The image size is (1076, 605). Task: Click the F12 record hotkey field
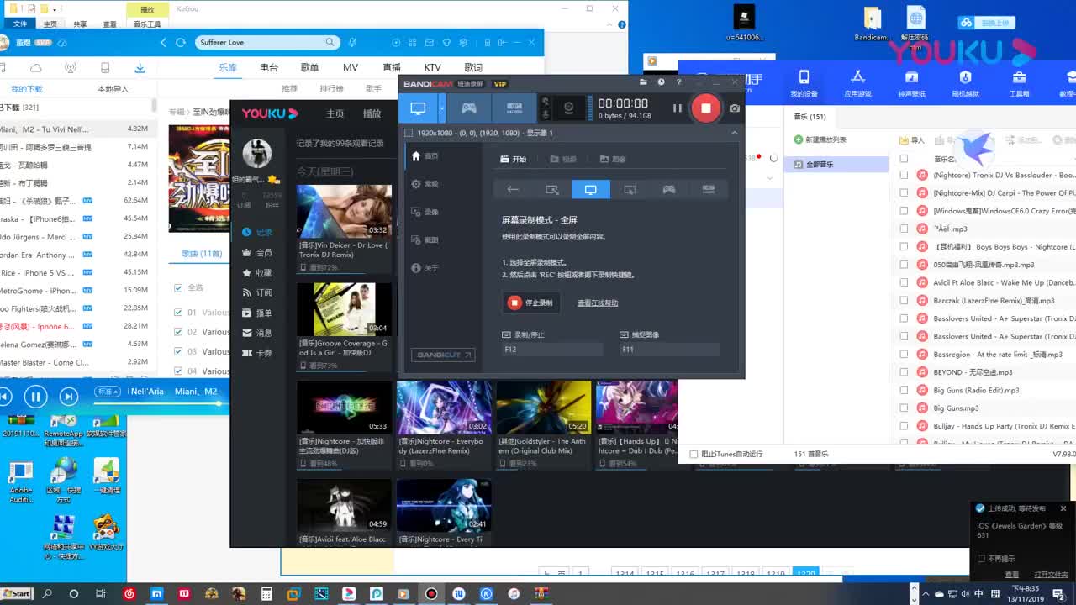(552, 350)
